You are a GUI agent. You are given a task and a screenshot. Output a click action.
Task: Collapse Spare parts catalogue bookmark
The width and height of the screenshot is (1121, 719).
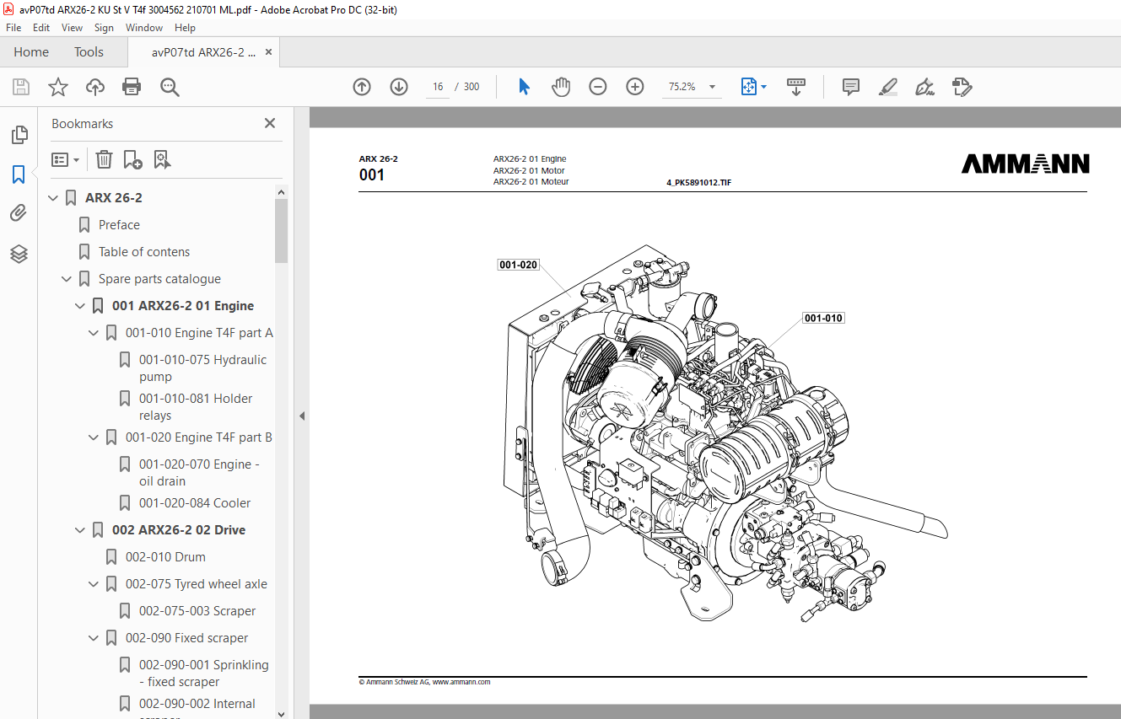(67, 279)
